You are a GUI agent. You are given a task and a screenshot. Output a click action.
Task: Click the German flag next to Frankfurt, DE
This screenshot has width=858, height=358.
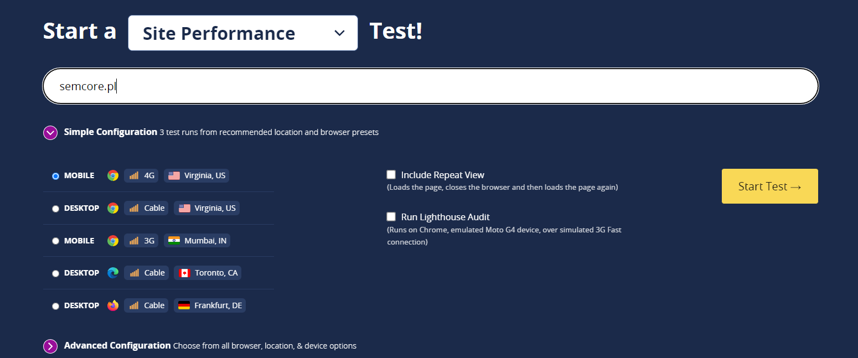pyautogui.click(x=184, y=305)
